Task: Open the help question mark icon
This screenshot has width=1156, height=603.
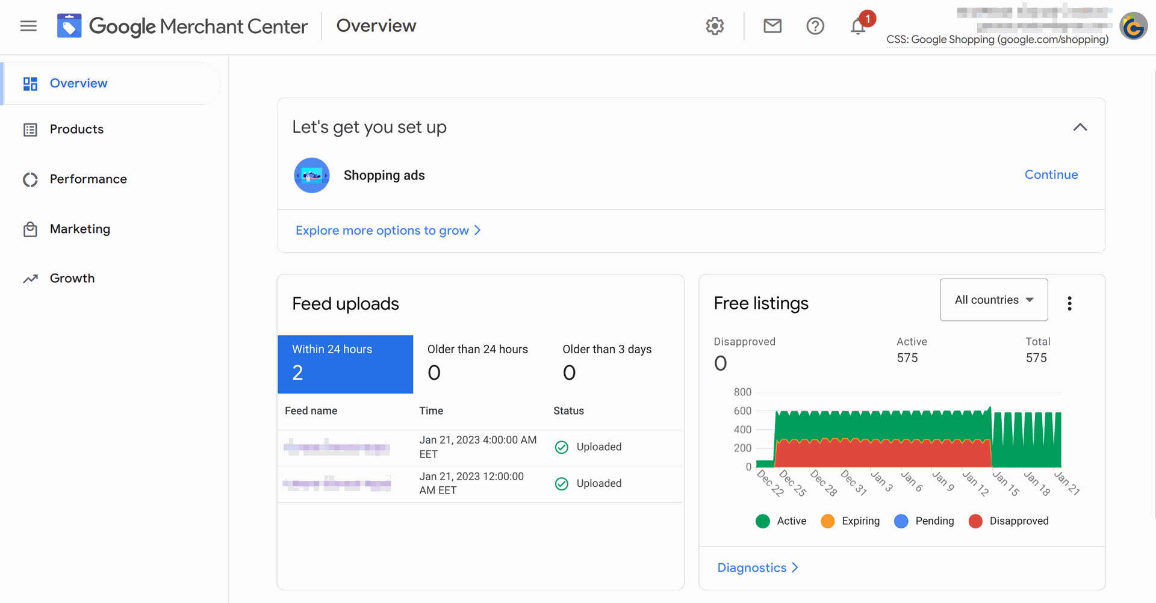Action: click(x=815, y=26)
